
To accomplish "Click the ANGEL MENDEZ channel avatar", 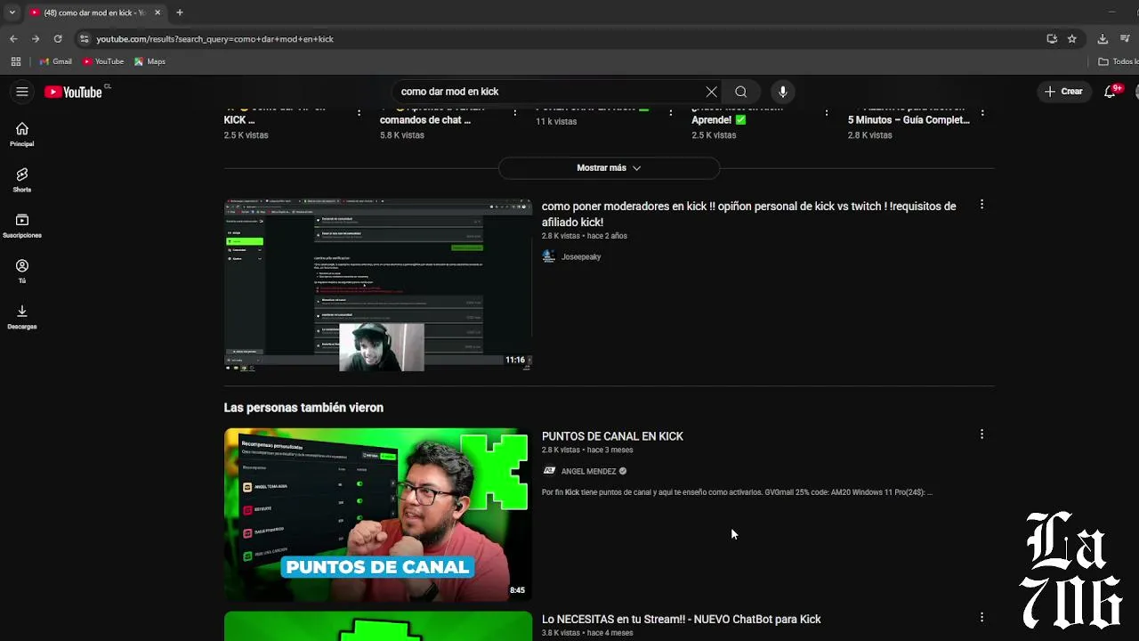I will pos(549,471).
